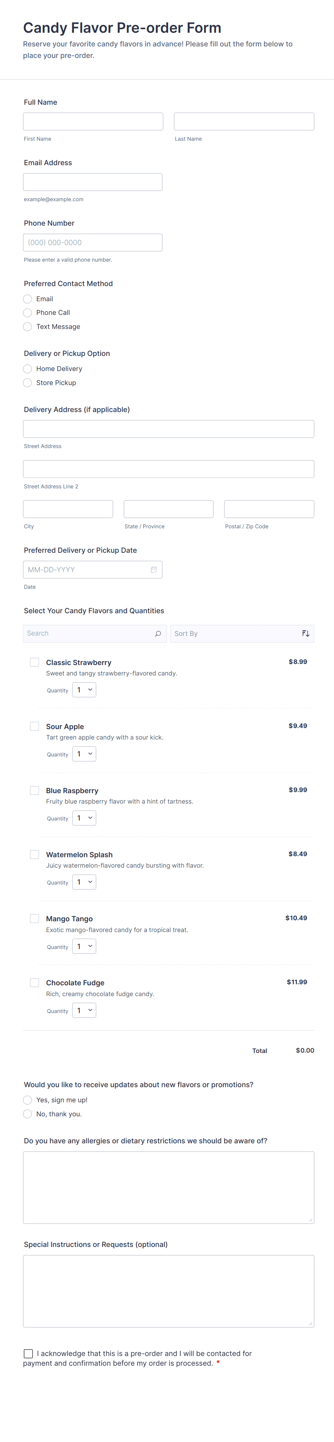The height and width of the screenshot is (1442, 334).
Task: Check the pre-order acknowledgement checkbox
Action: coord(28,1353)
